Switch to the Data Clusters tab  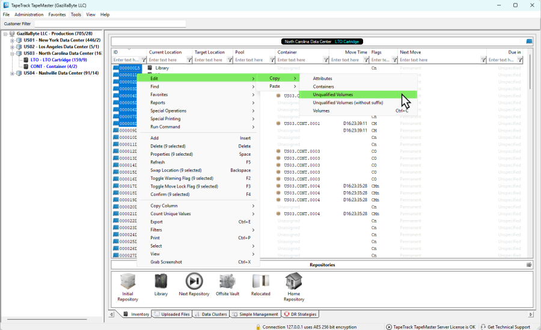(x=211, y=314)
